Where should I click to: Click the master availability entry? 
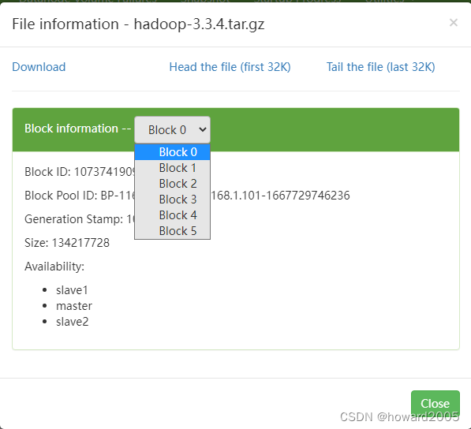74,306
